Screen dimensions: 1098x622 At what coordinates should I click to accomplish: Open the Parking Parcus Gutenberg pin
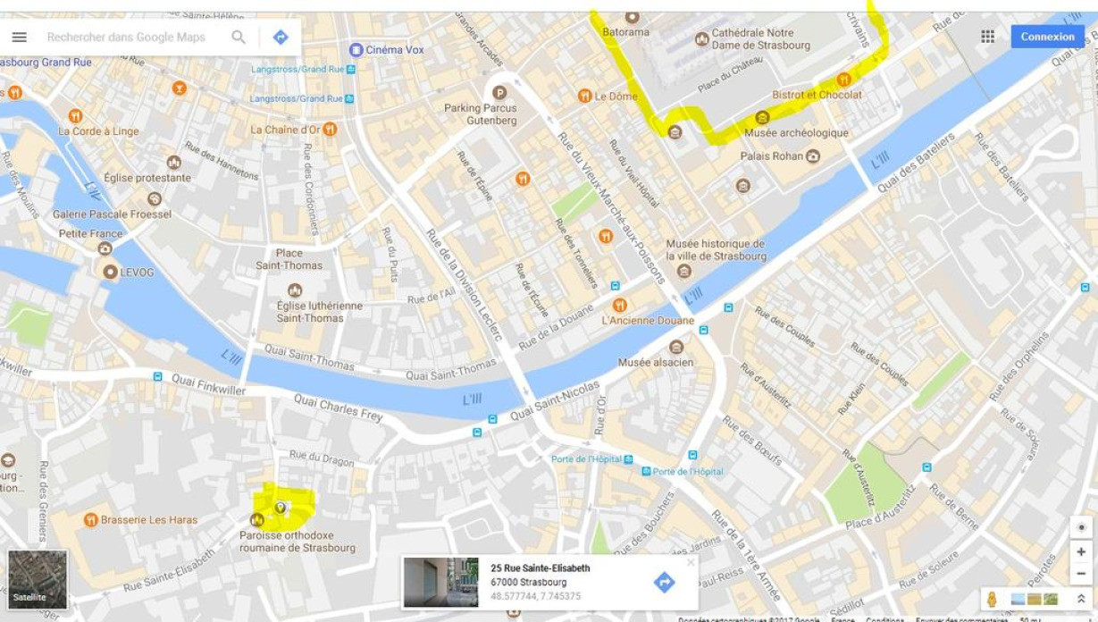499,92
